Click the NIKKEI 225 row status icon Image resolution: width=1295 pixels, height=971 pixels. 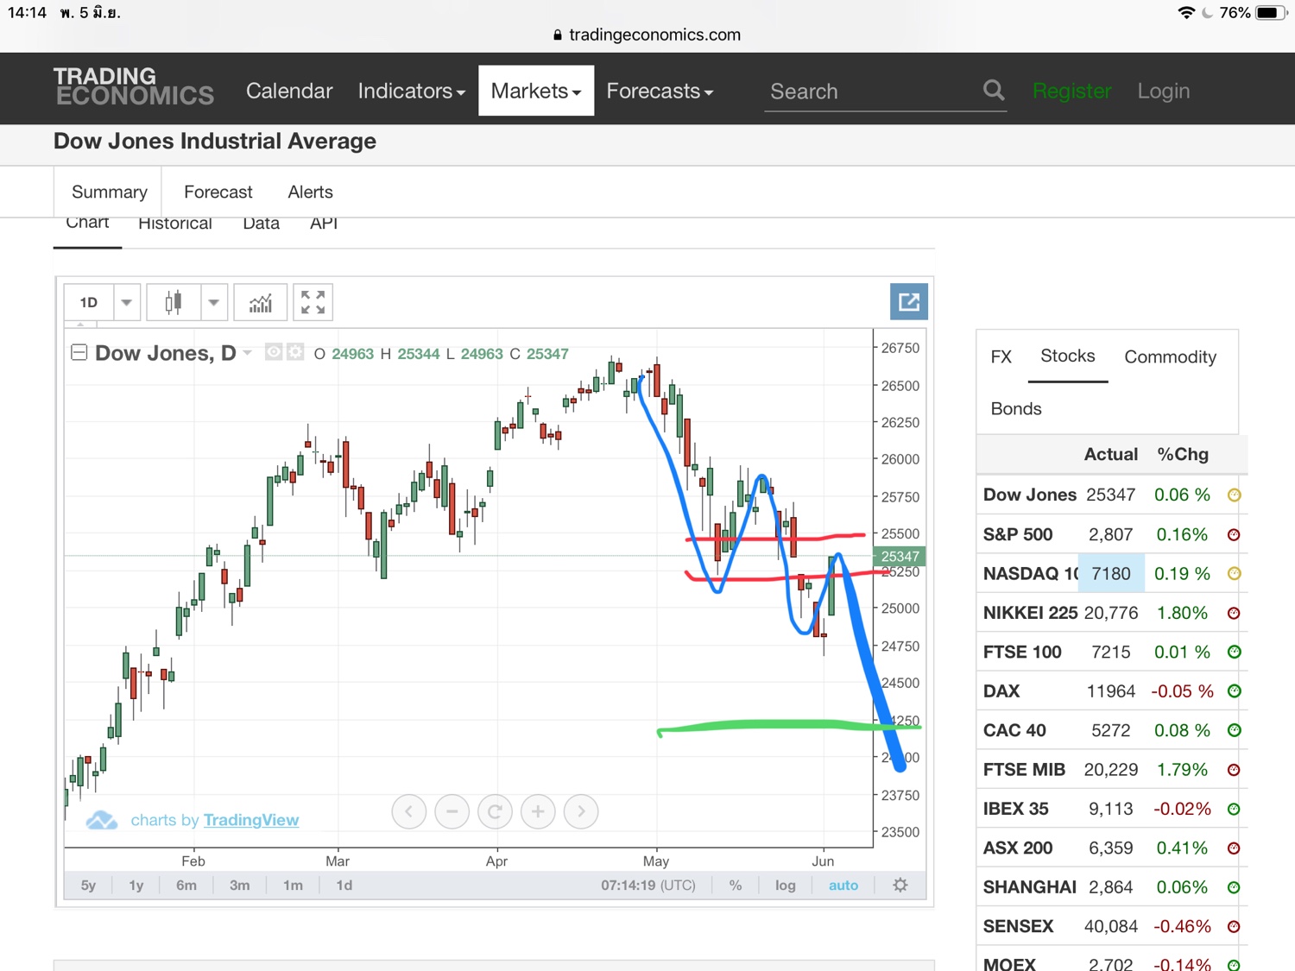[1234, 614]
